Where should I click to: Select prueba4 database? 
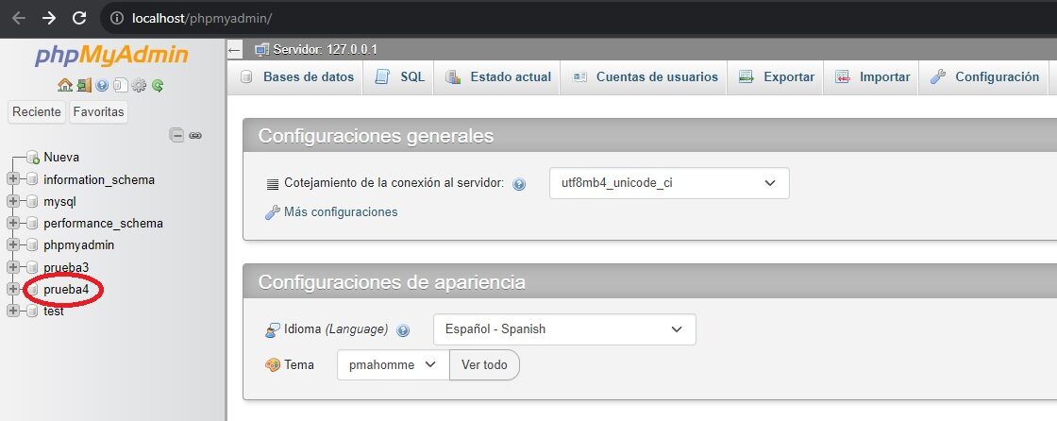click(x=66, y=289)
